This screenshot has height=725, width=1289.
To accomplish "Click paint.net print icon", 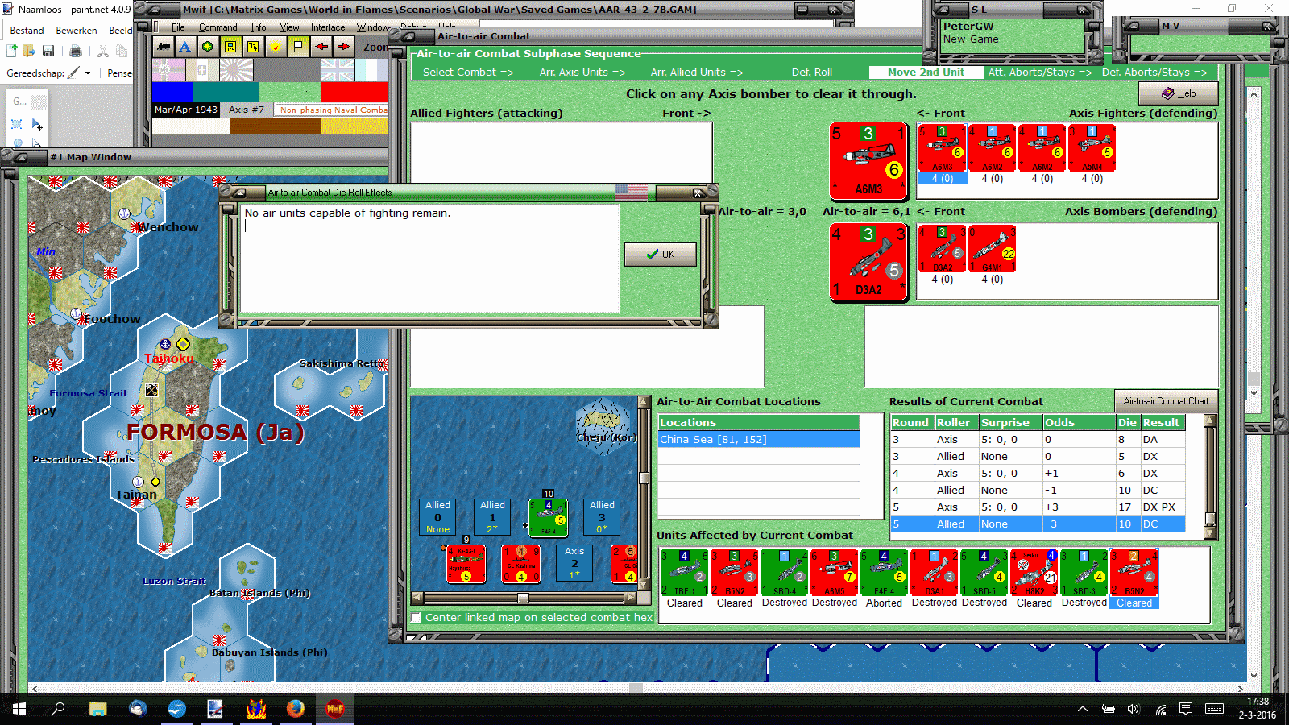I will [76, 52].
